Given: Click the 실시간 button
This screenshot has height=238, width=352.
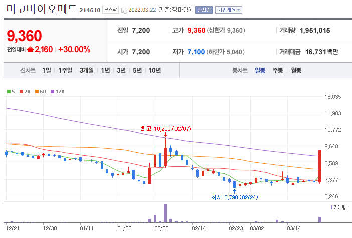Looking at the screenshot, I should (204, 10).
